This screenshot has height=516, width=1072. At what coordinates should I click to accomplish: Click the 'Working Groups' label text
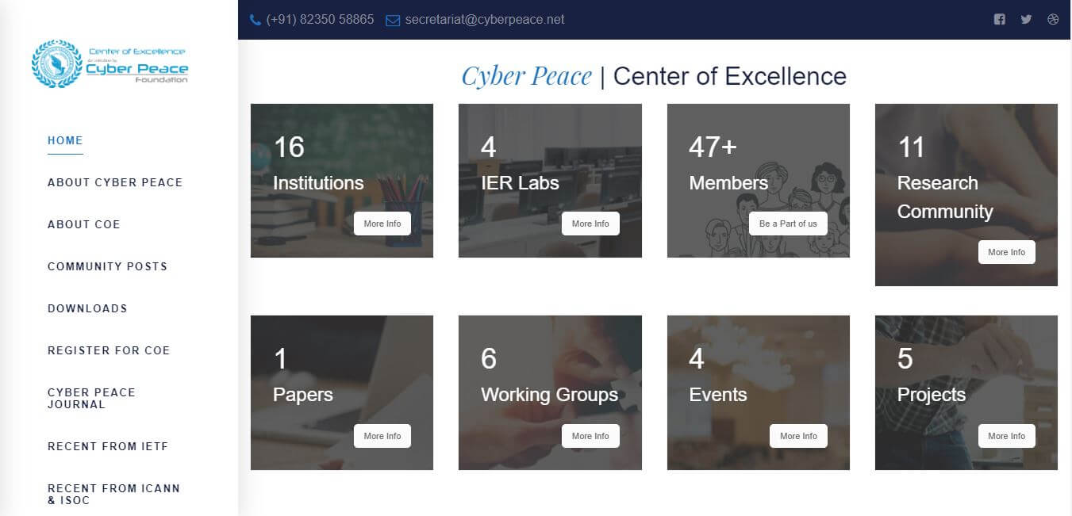tap(549, 395)
